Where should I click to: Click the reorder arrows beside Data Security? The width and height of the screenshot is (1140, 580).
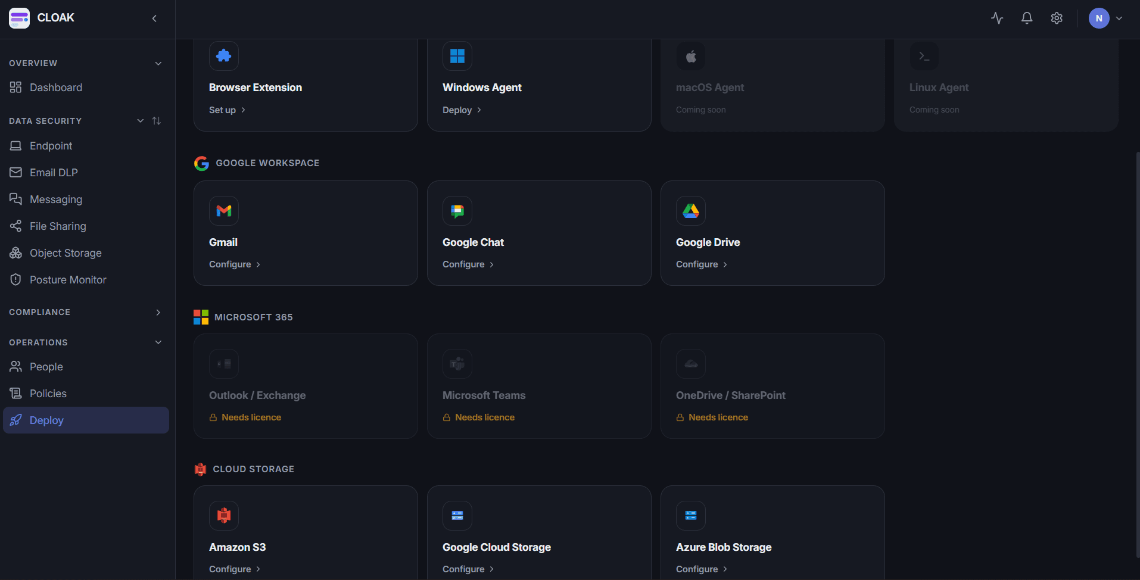click(157, 121)
